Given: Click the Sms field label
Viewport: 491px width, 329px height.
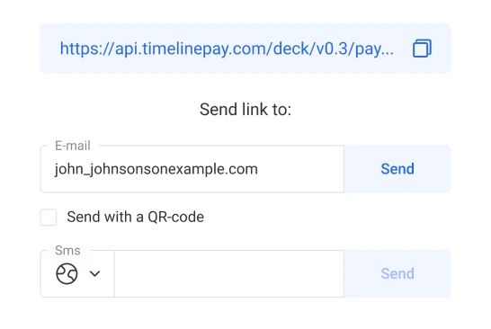Looking at the screenshot, I should coord(67,250).
